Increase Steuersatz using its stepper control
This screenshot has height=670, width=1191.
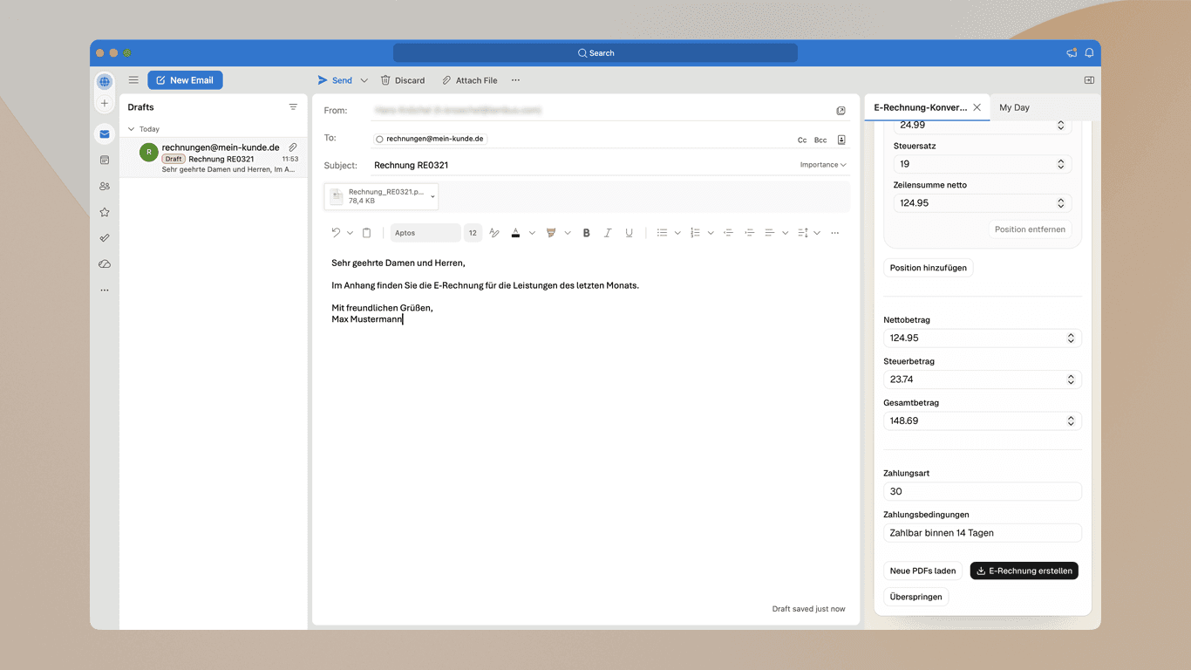click(1062, 160)
